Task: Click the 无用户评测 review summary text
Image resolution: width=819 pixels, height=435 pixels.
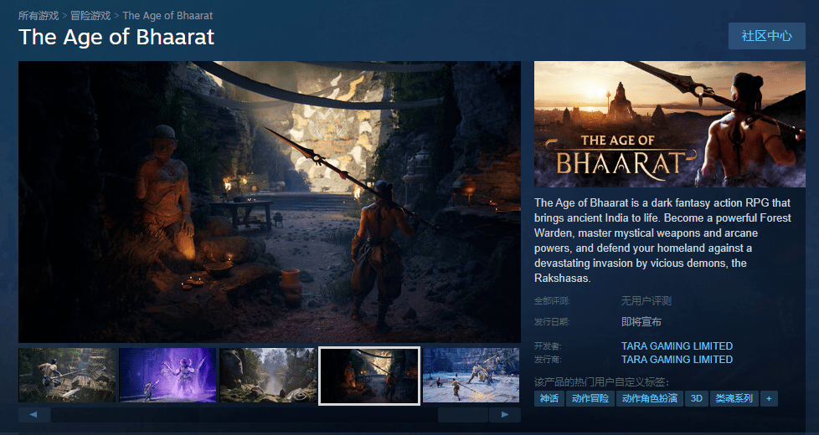Action: [x=646, y=301]
